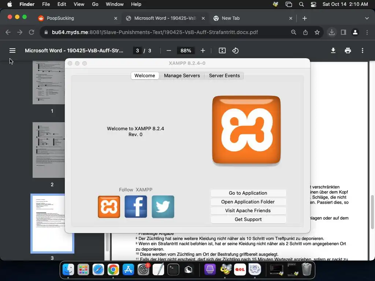The height and width of the screenshot is (281, 375).
Task: Zoom out the PDF with minus button
Action: coord(168,50)
